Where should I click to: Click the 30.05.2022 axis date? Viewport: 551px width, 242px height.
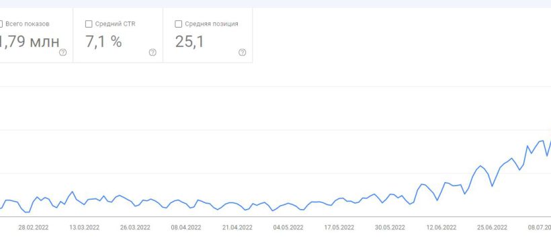click(x=390, y=228)
